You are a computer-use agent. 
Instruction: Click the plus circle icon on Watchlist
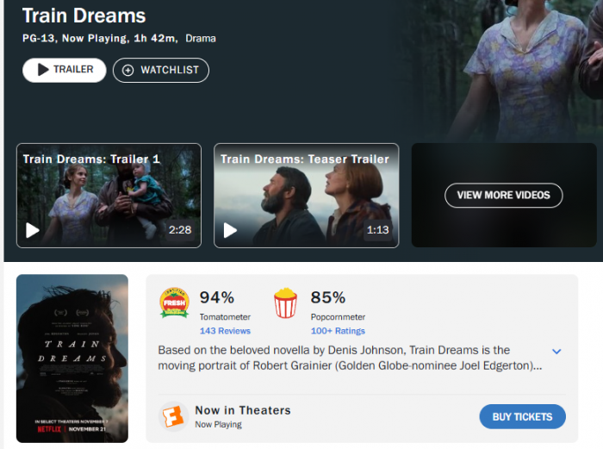pyautogui.click(x=127, y=70)
